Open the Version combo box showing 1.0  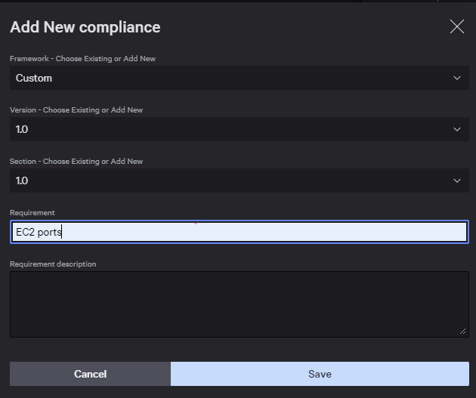click(240, 129)
